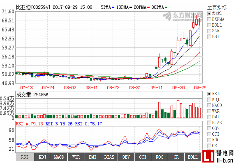Enable the ROC checkbox in side list
This screenshot has width=234, height=163.
tap(209, 140)
